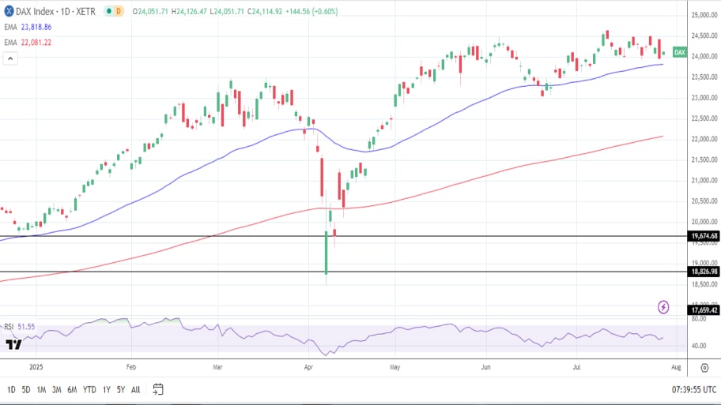Click the 25,000.00 price scale label

(x=704, y=15)
